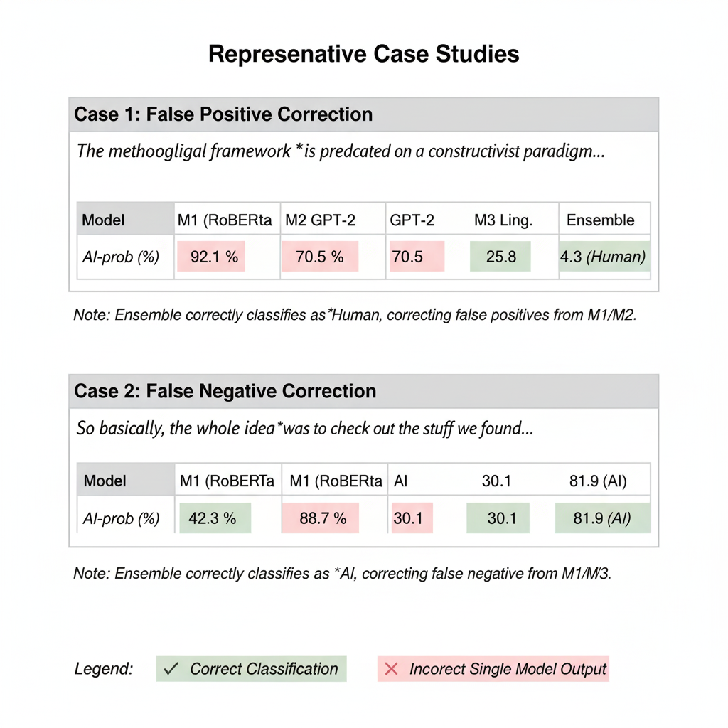728x728 pixels.
Task: Select the green 25.8 cell
Action: 500,257
